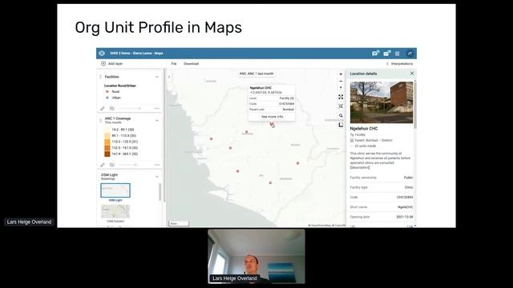Click the Location details panel heading
The width and height of the screenshot is (513, 288).
pyautogui.click(x=363, y=74)
